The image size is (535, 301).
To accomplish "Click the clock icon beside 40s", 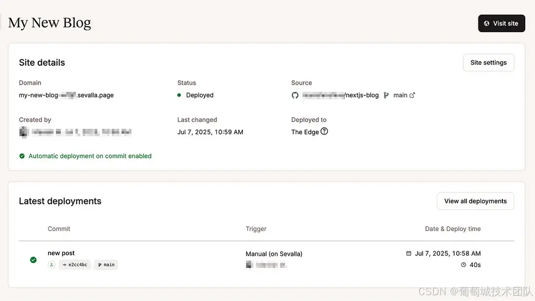I will (x=463, y=265).
